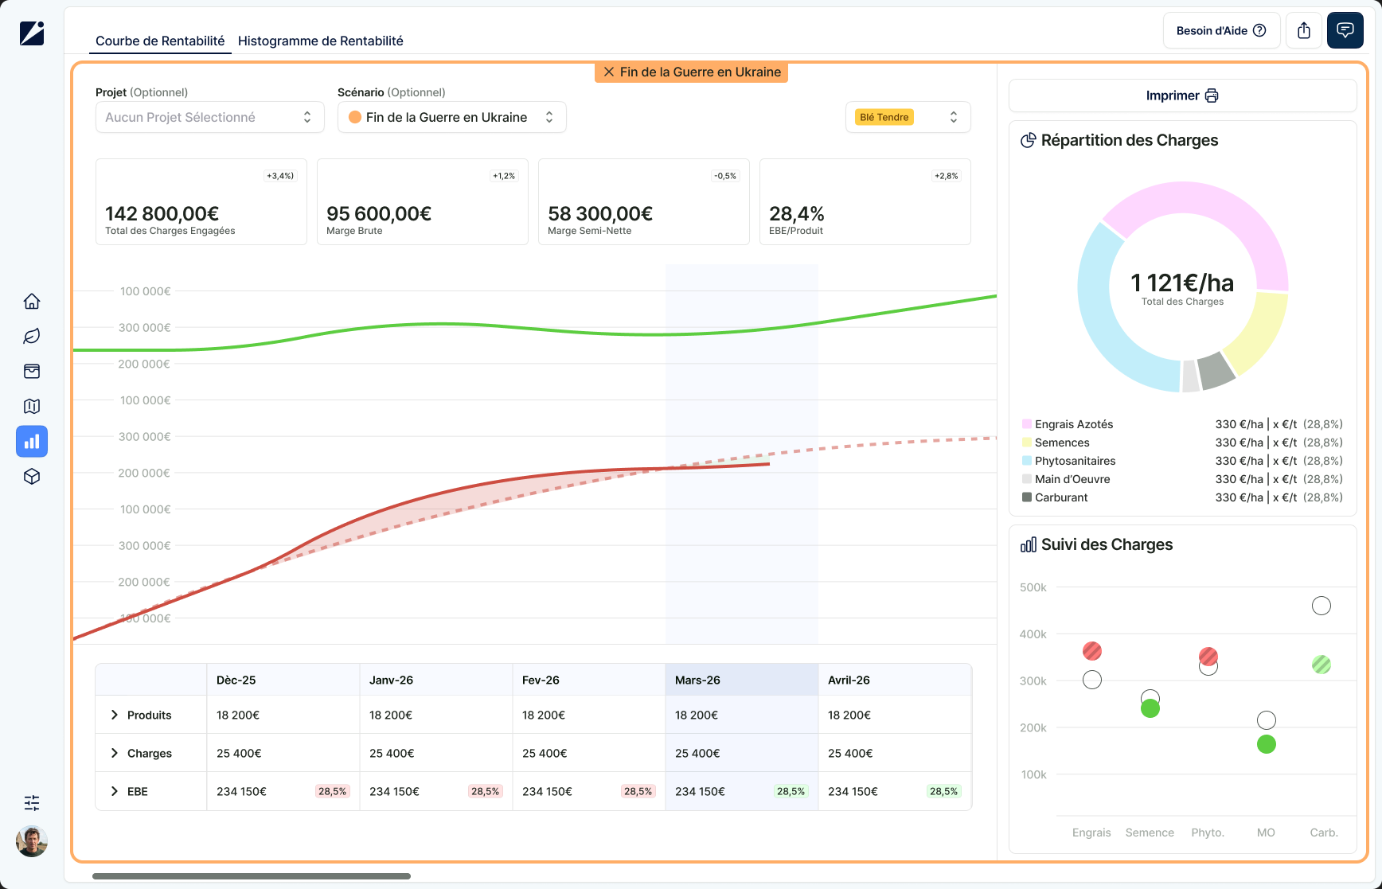Screen dimensions: 1382x889
Task: Click the EBE/Produit card
Action: (865, 201)
